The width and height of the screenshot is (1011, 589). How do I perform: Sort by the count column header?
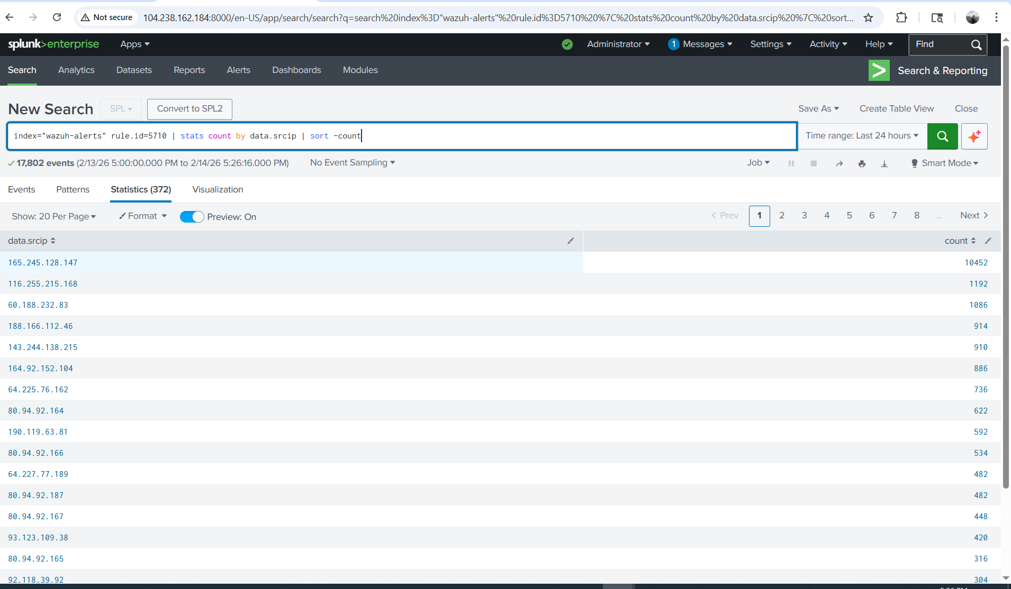point(960,241)
